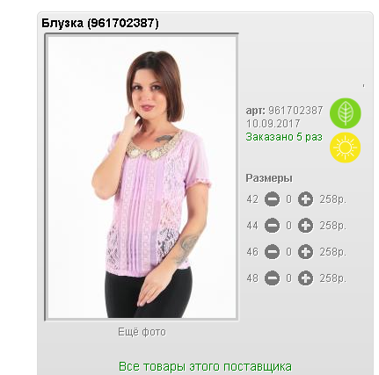
Task: Select the quantity value for size 48
Action: [x=288, y=278]
